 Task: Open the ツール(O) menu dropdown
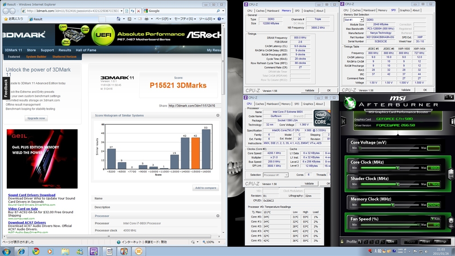[x=207, y=19]
